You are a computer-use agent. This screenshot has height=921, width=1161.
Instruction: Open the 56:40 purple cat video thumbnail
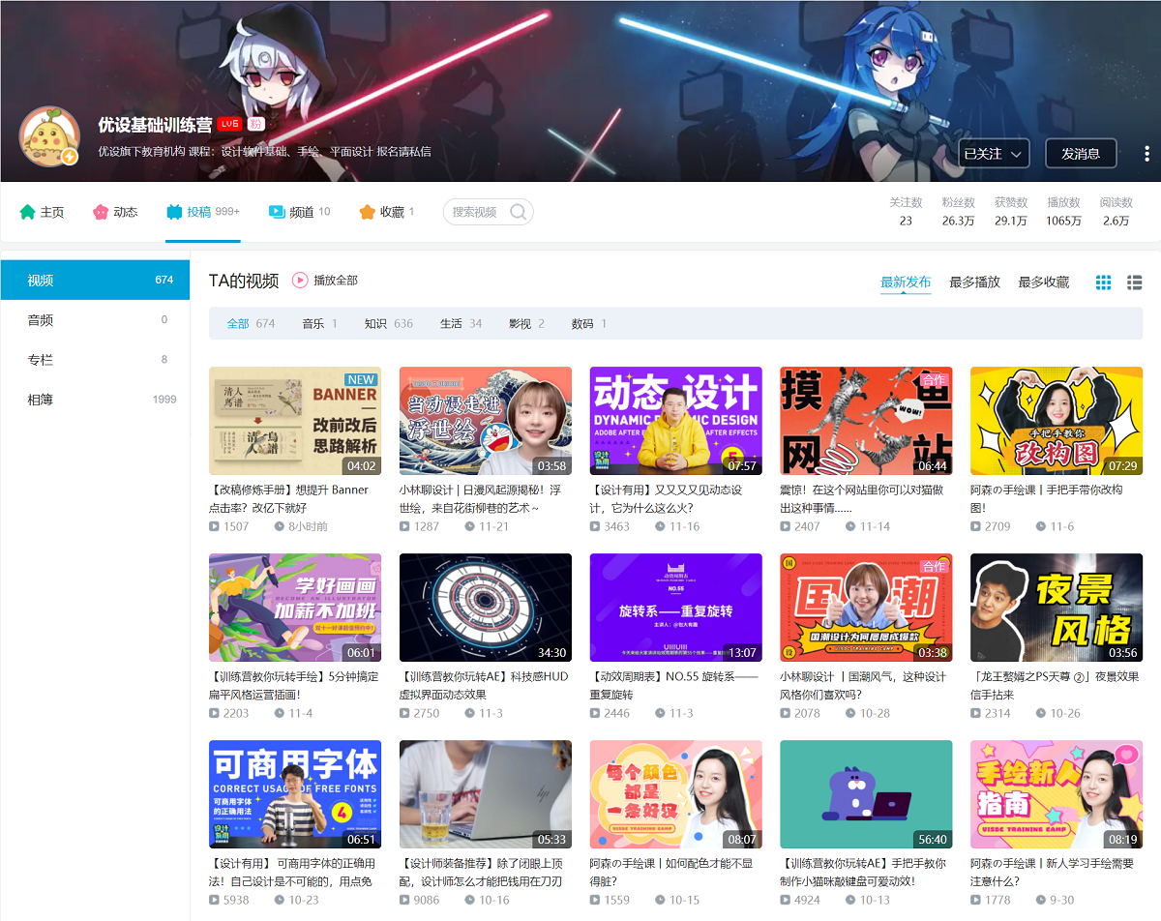[866, 794]
